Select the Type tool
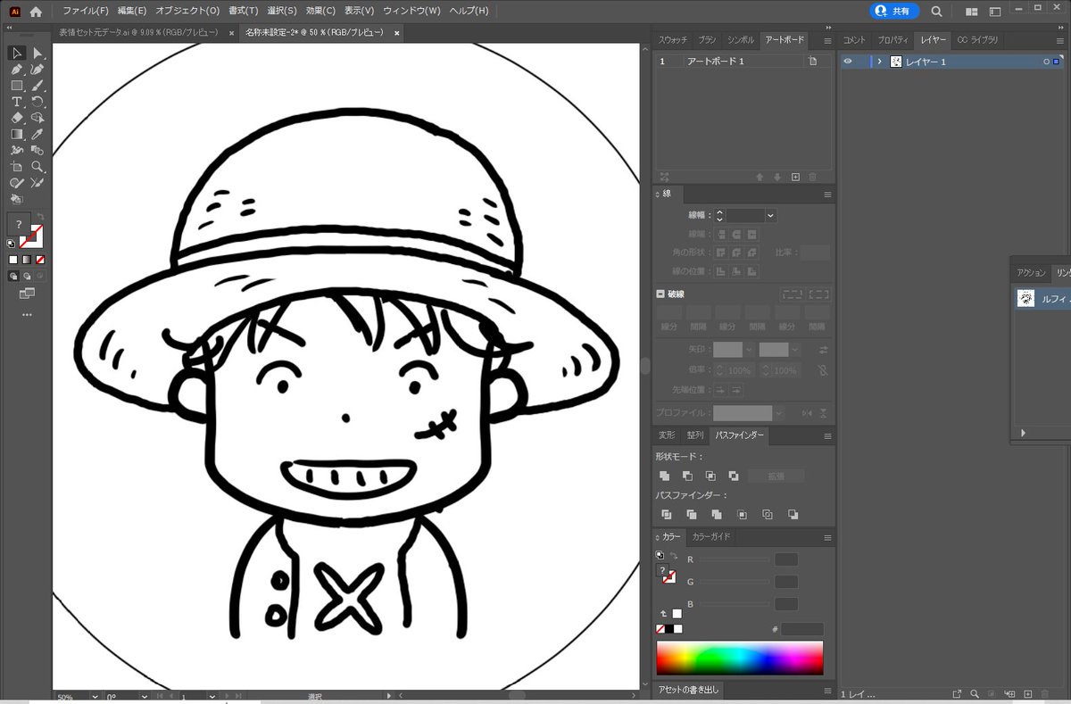 click(x=16, y=102)
